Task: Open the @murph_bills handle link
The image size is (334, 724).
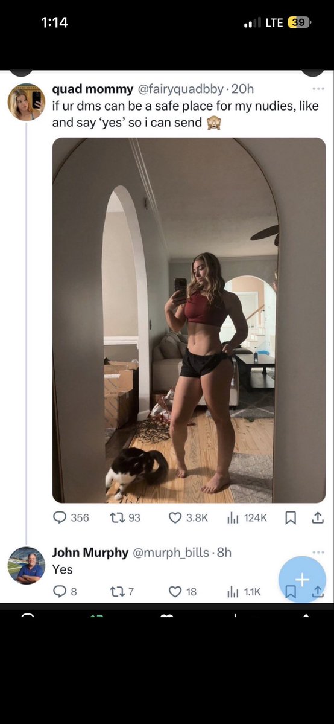Action: point(171,553)
